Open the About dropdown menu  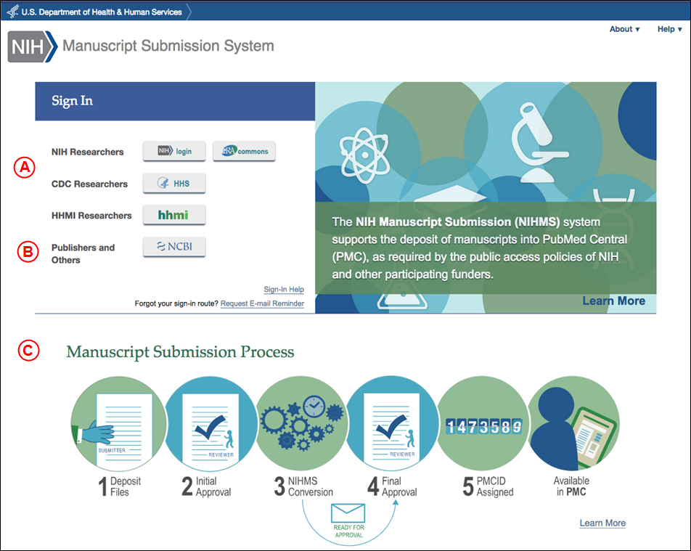click(x=624, y=29)
